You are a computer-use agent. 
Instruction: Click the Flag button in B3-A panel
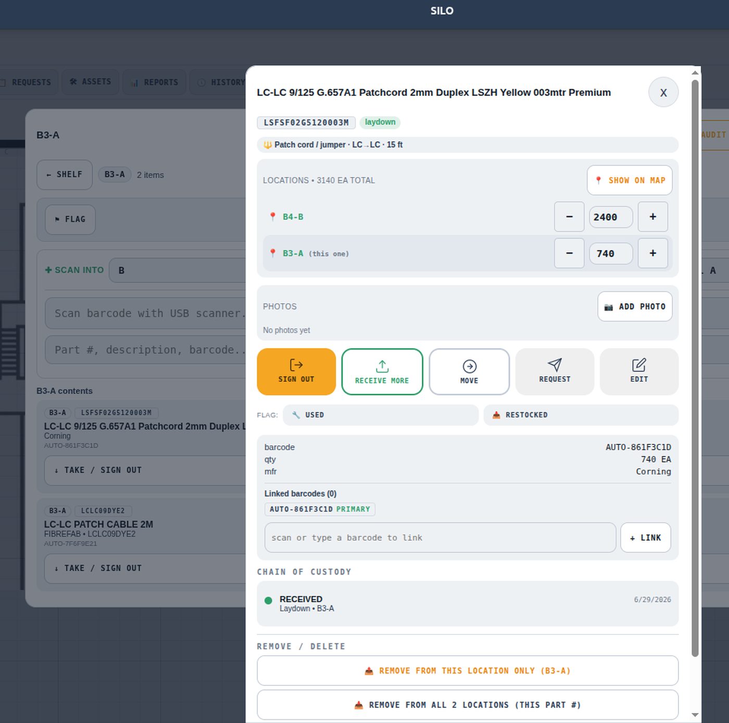pyautogui.click(x=70, y=219)
